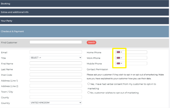This screenshot has width=170, height=108.
Task: Expand the Booking section header
Action: click(84, 4)
